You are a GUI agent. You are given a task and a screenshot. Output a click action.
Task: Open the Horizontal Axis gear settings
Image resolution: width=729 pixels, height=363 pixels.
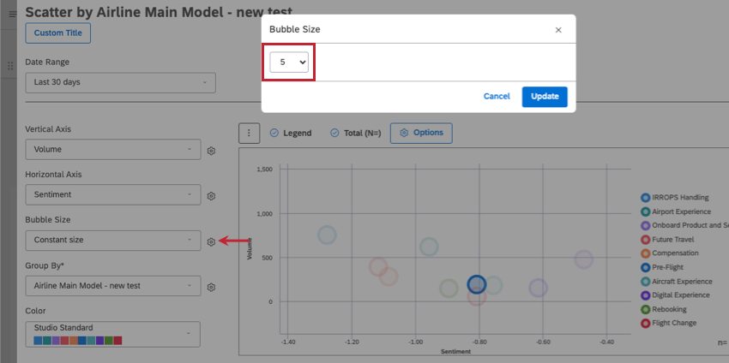point(211,195)
